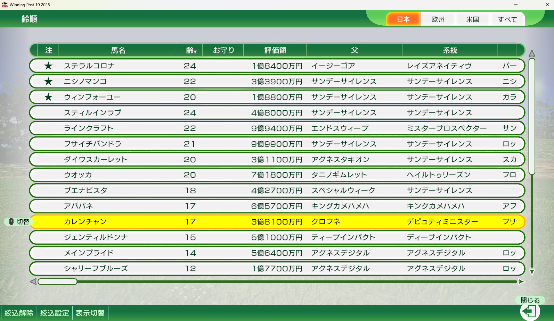Click the sire スペシャルウィーク

(x=343, y=191)
